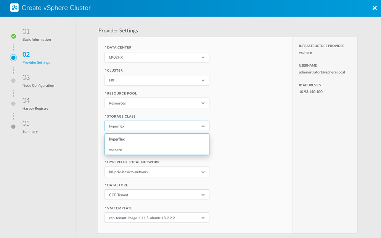Click the Cisco Container Platform logo icon

(x=14, y=8)
